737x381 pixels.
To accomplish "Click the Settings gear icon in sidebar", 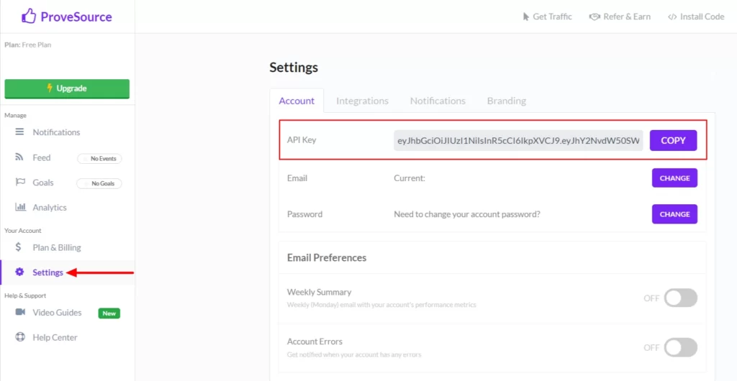I will coord(19,272).
